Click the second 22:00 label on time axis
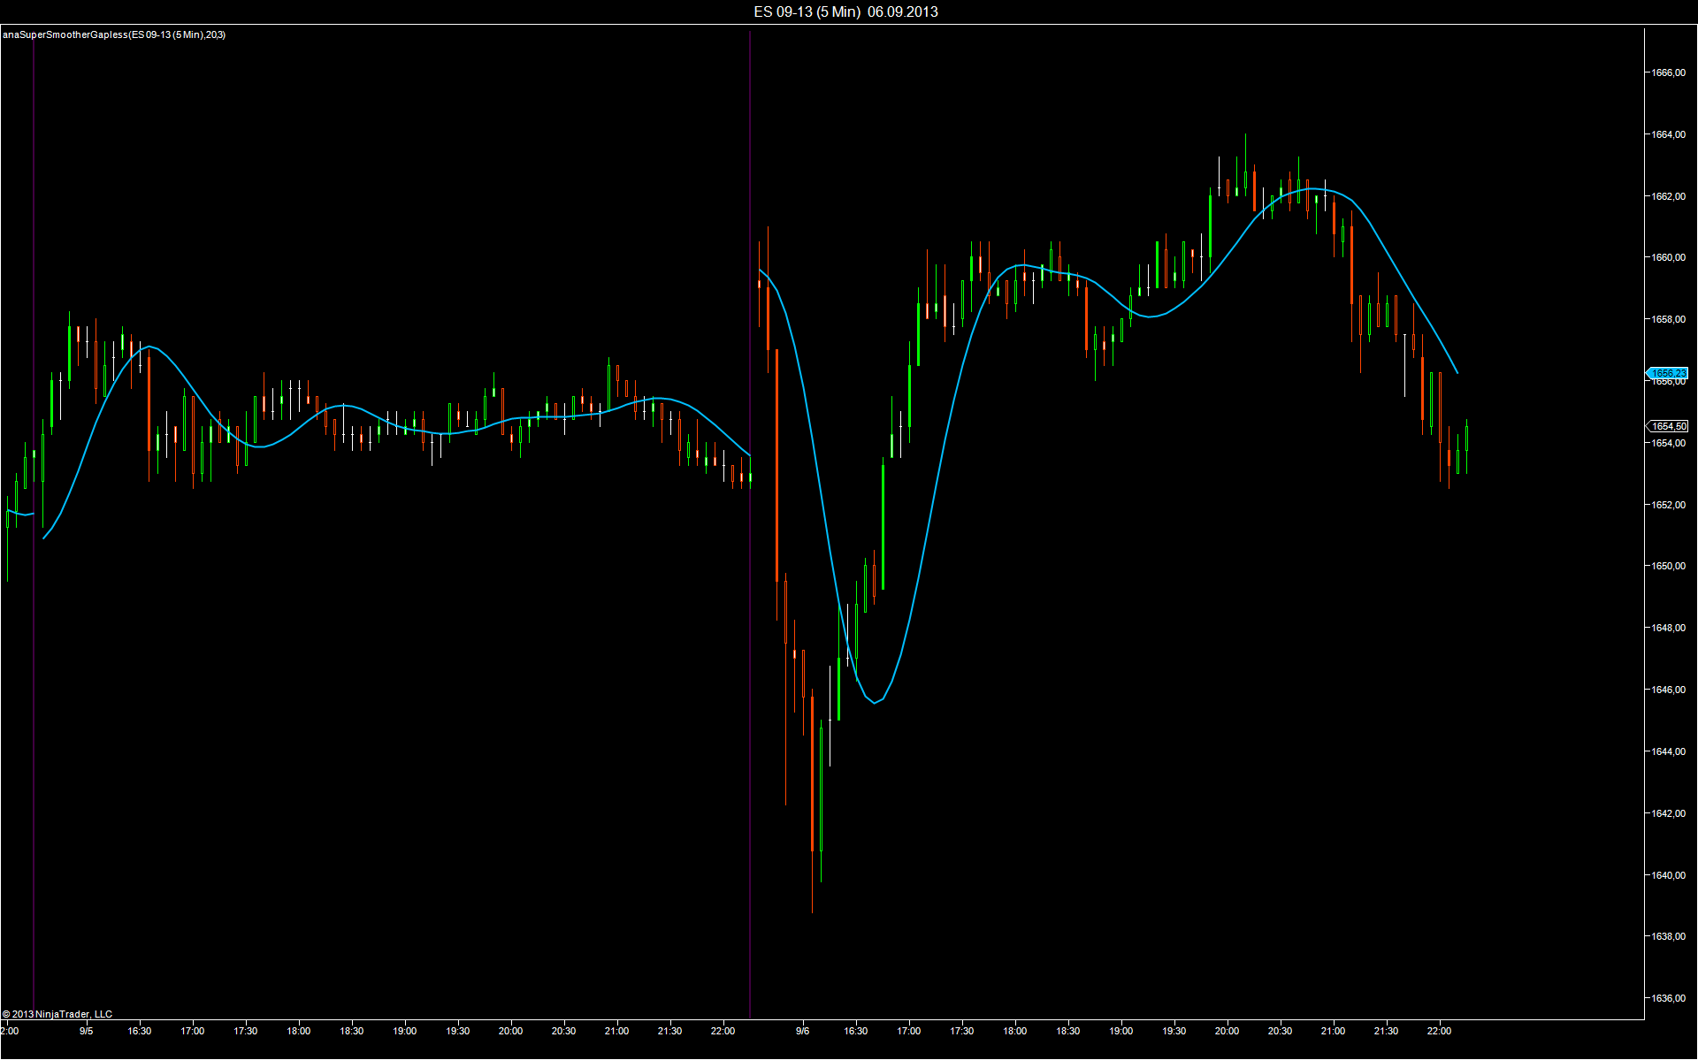 tap(1439, 1031)
